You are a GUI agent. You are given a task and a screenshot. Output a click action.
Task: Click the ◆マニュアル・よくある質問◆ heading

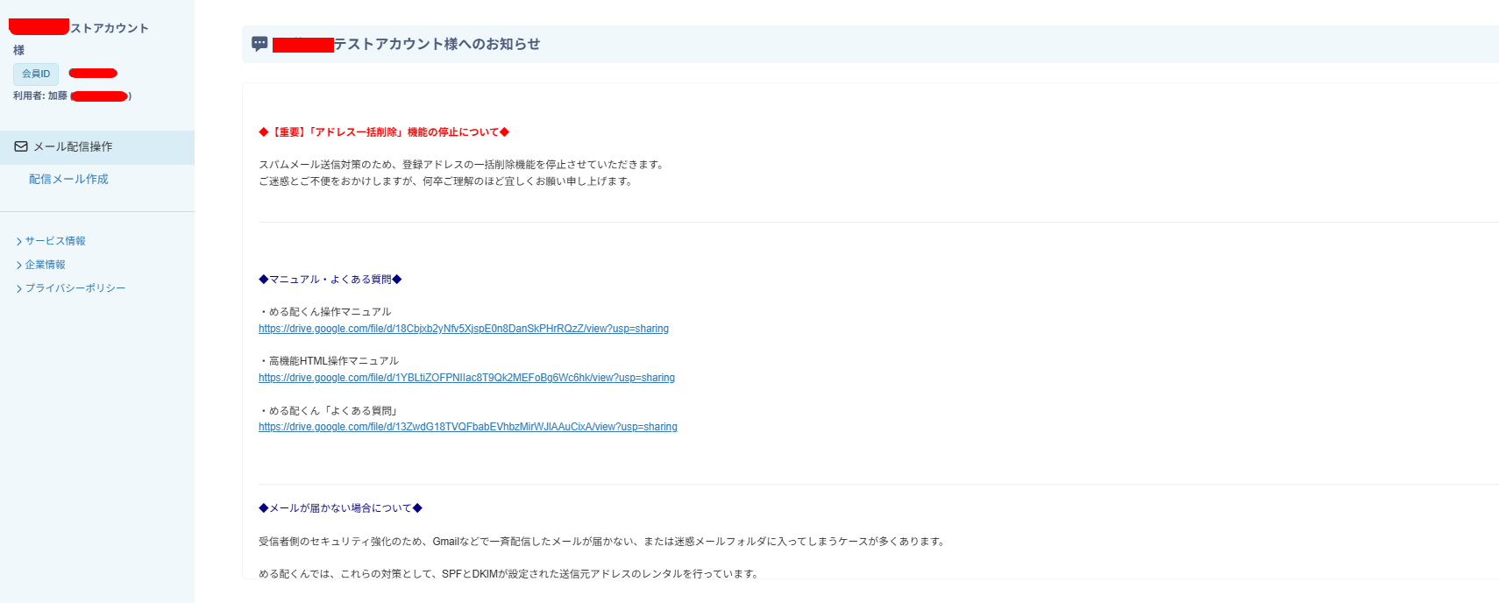click(x=330, y=280)
